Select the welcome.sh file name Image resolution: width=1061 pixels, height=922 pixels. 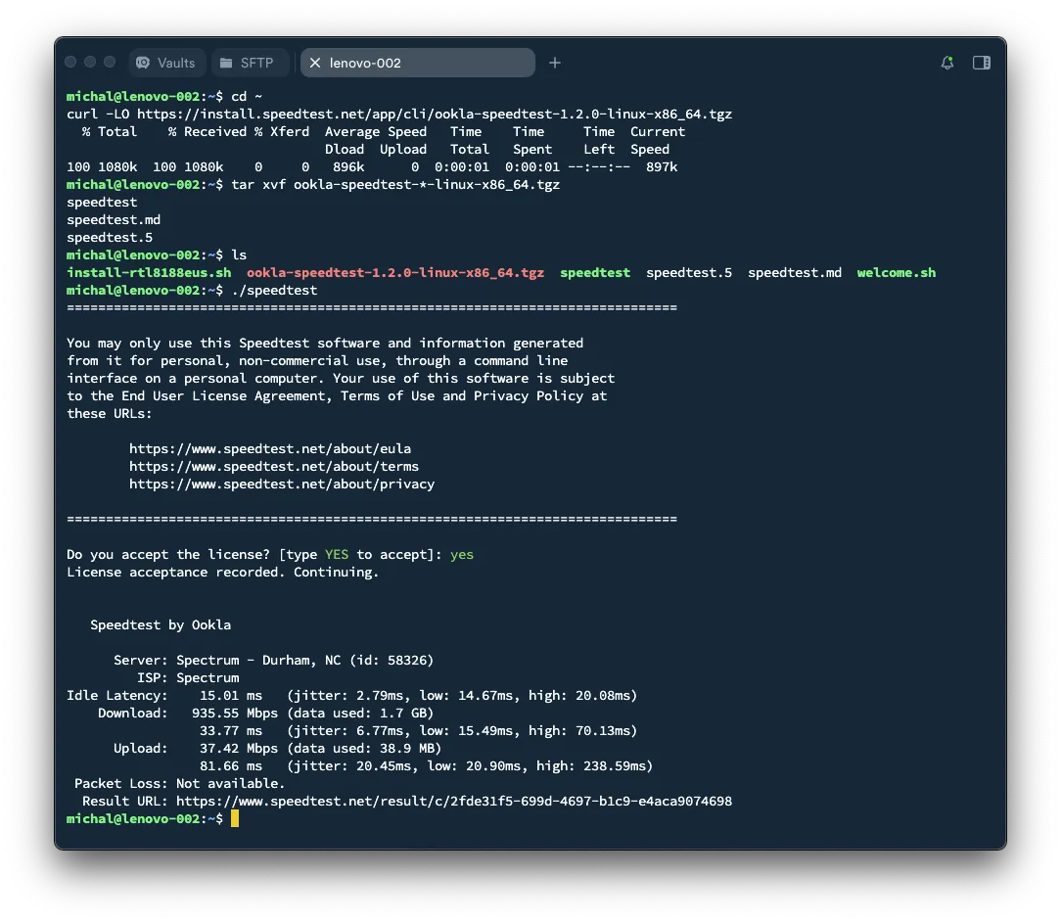896,272
